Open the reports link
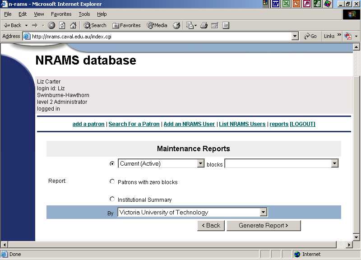Screen dimensions: 361x260 point(279,124)
